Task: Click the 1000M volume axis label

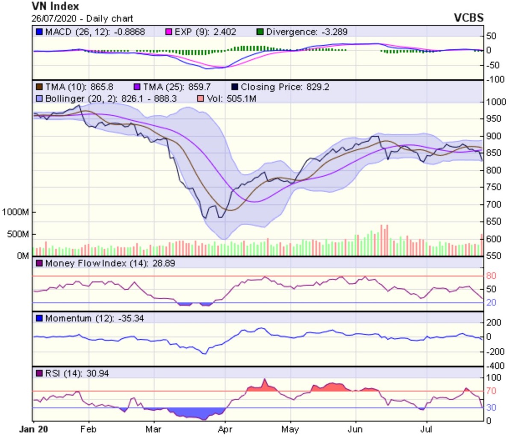Action: 15,212
